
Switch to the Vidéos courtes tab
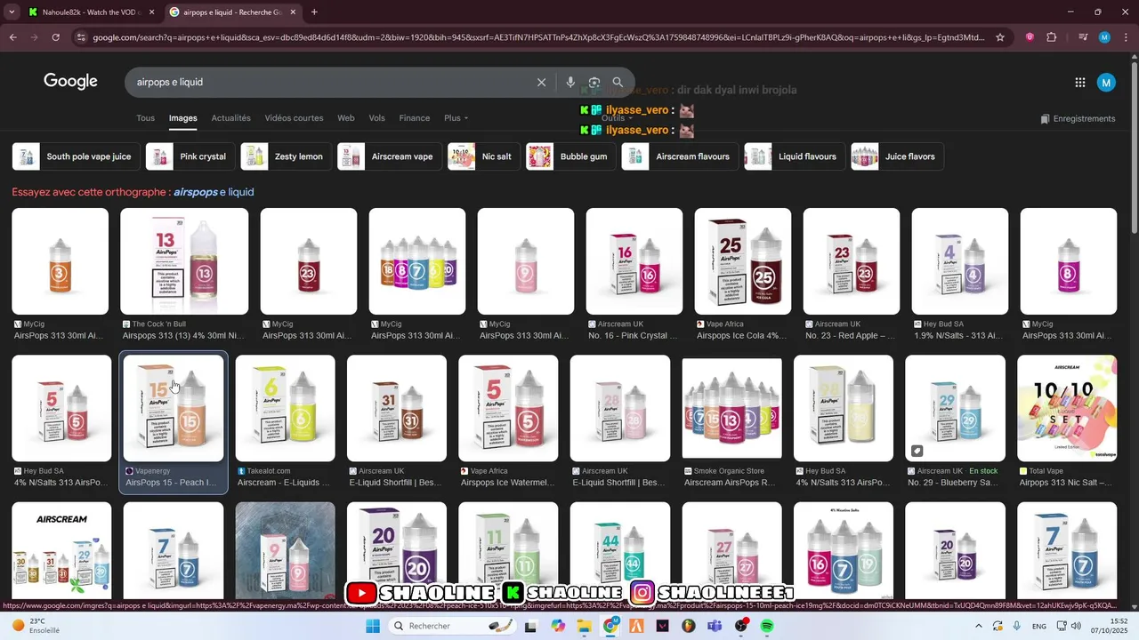(x=294, y=118)
